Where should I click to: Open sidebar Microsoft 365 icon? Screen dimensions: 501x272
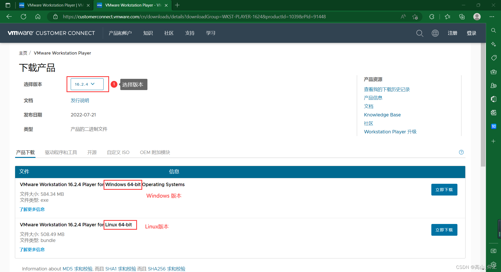(x=493, y=99)
